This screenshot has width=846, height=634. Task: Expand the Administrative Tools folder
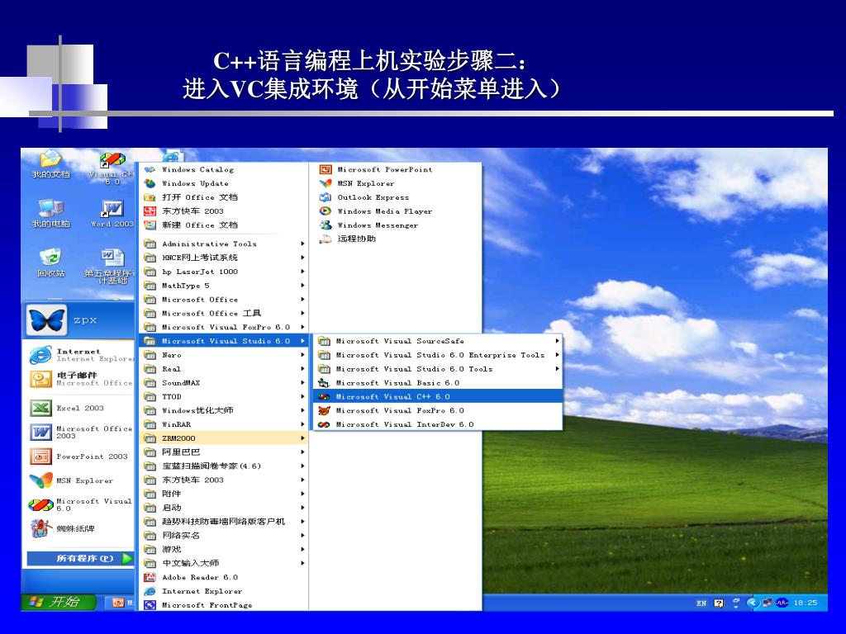224,244
